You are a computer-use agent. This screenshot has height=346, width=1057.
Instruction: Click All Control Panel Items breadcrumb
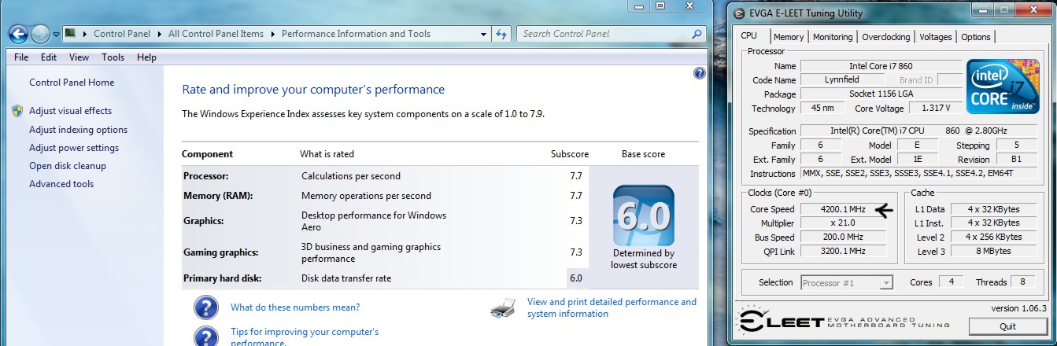pyautogui.click(x=216, y=34)
